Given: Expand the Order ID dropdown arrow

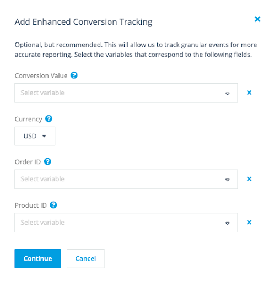Looking at the screenshot, I should pos(228,180).
